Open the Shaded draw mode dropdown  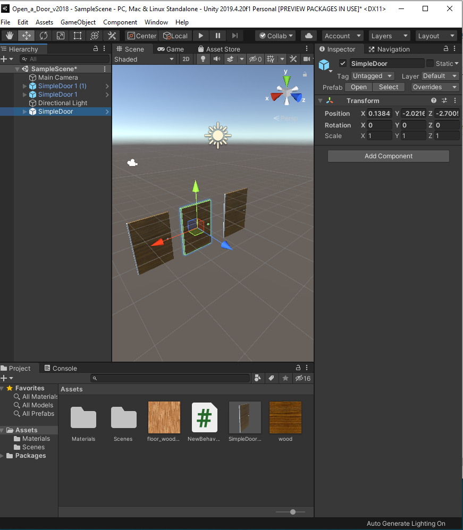tap(144, 59)
